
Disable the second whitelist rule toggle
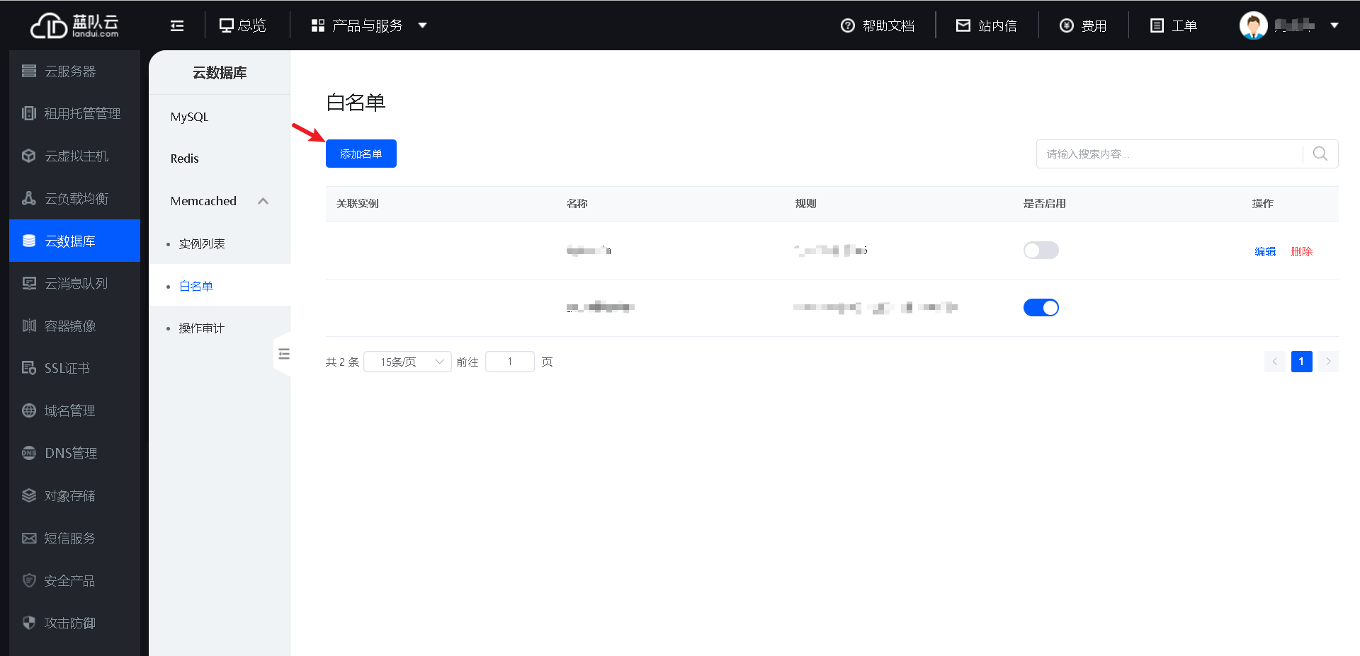1041,308
